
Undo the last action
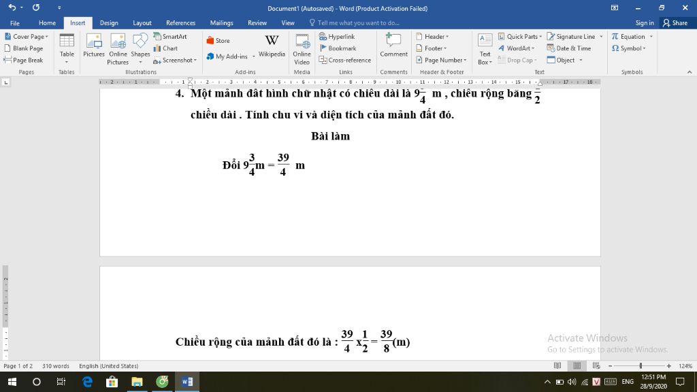(x=12, y=7)
